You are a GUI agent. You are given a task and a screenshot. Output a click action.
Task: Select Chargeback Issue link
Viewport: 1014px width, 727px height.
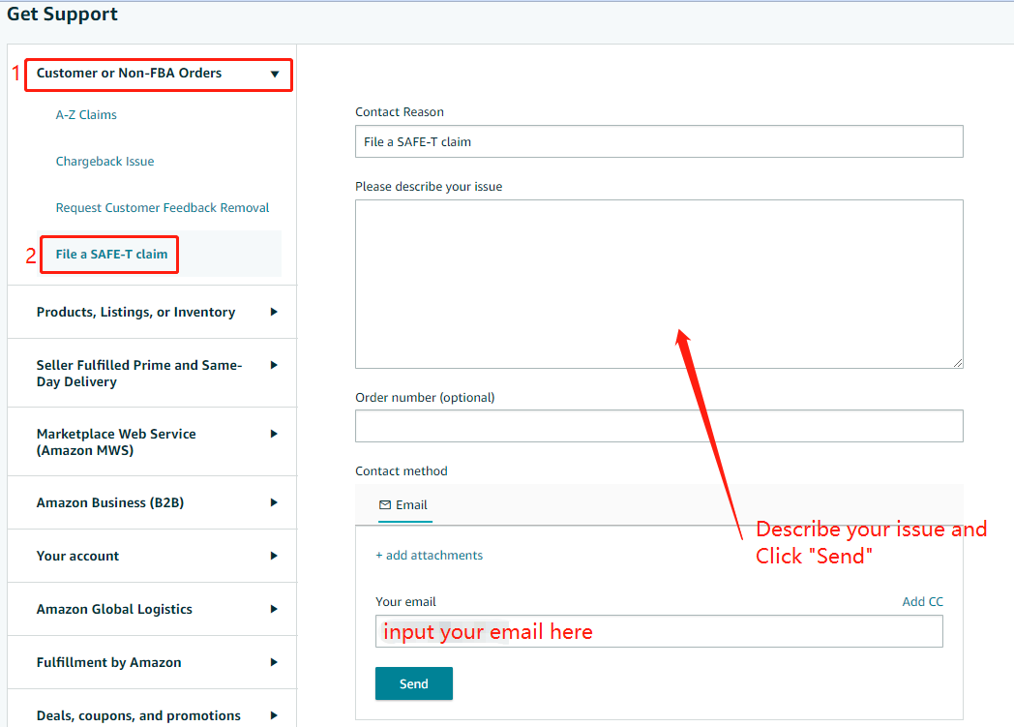coord(104,161)
